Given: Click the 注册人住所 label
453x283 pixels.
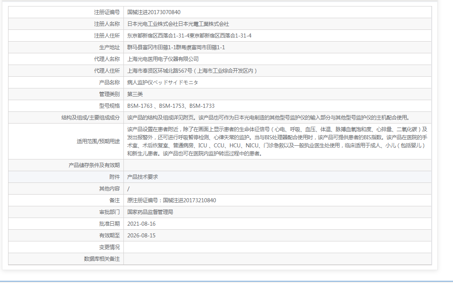Looking at the screenshot, I should click(x=106, y=36).
